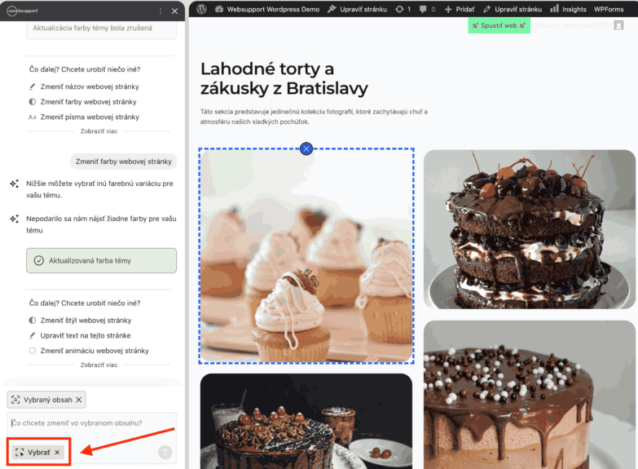Open the '+ Pridať' admin menu
This screenshot has width=638, height=469.
click(x=460, y=9)
